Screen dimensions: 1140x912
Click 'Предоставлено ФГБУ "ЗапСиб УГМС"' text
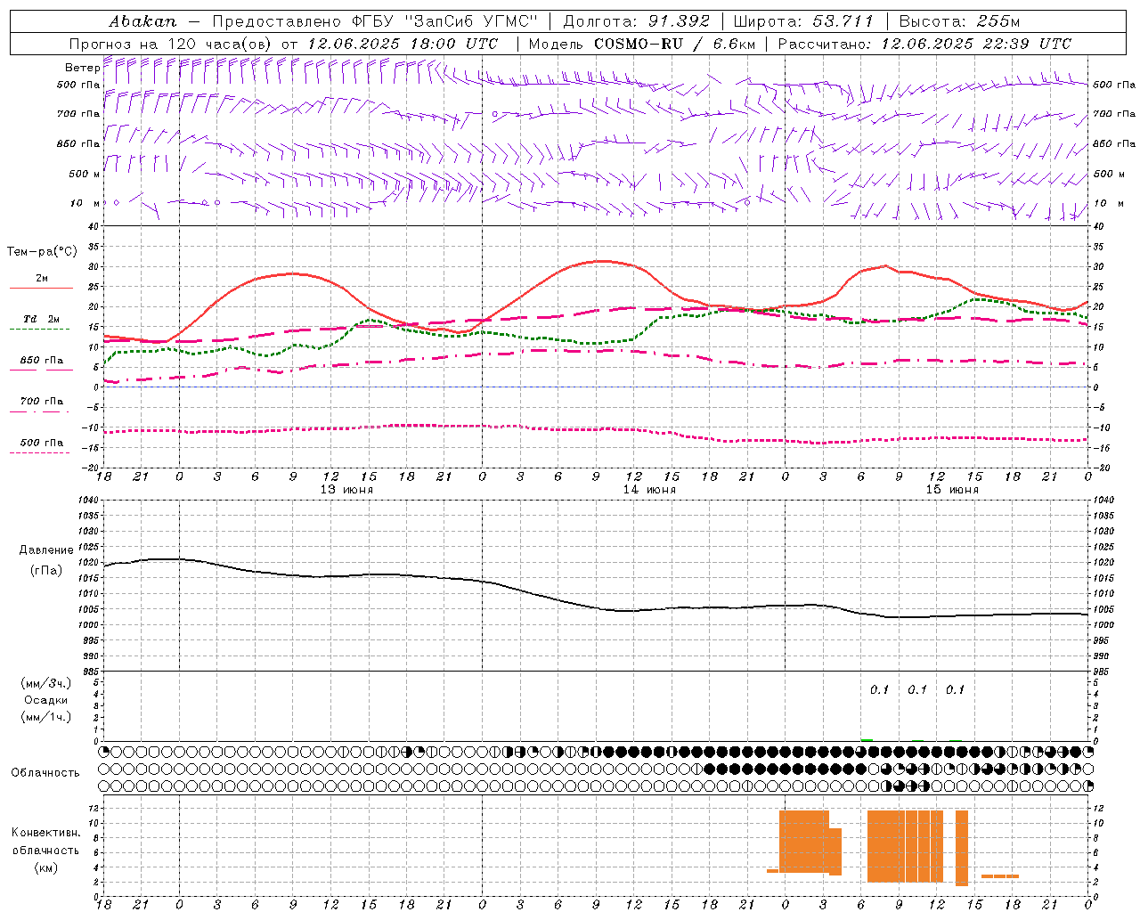pos(375,21)
